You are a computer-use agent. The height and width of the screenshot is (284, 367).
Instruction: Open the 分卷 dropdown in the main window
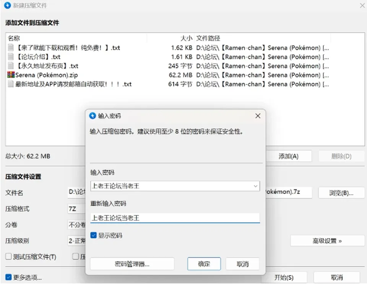76,225
